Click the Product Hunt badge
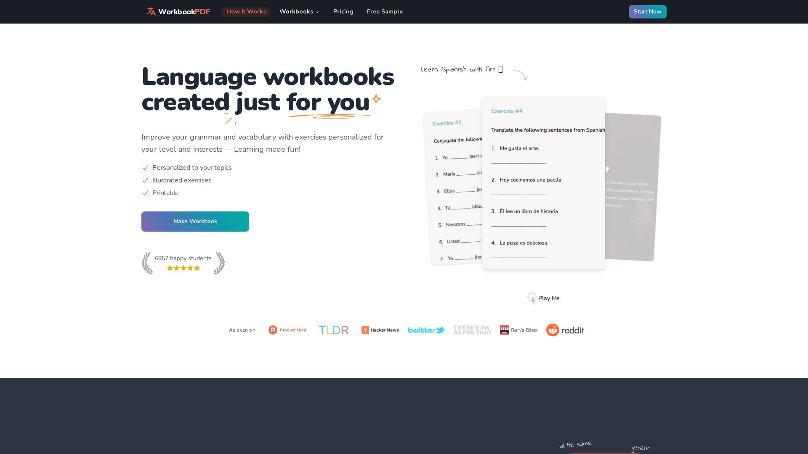Screen dimensions: 808x454 (287, 330)
